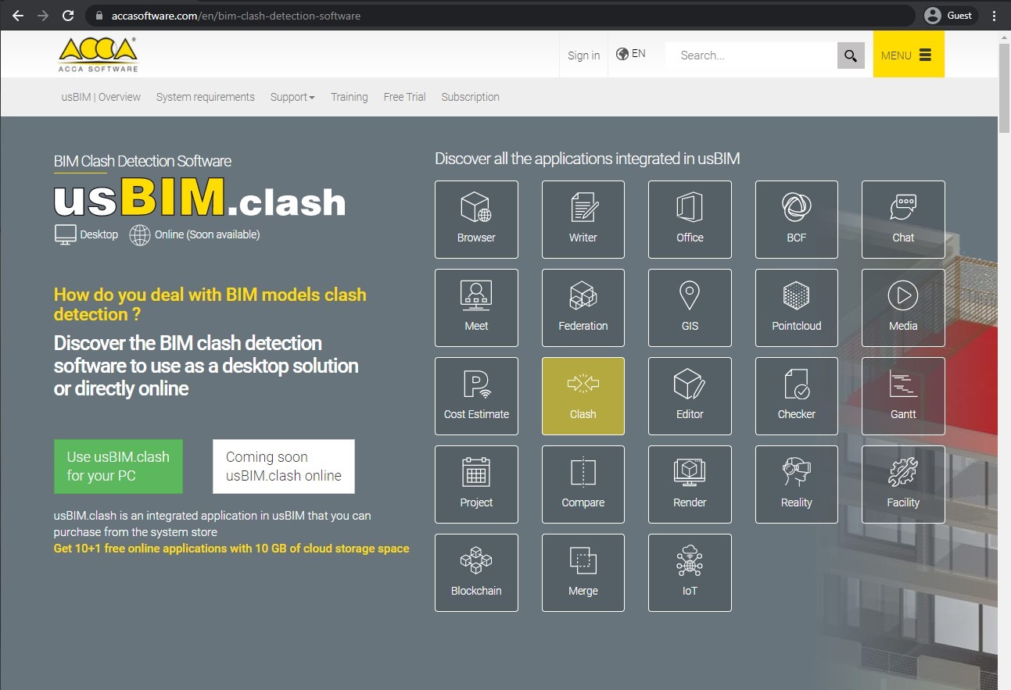
Task: Open the yellow MENU hamburger
Action: coord(909,54)
